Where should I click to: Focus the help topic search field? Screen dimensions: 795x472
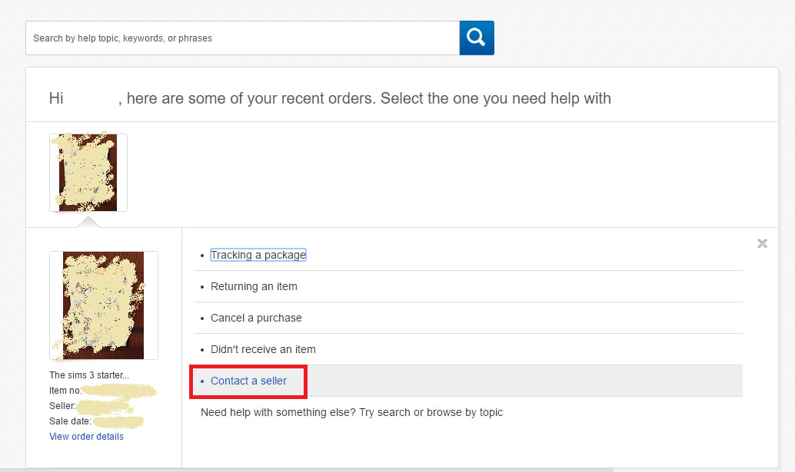pyautogui.click(x=242, y=38)
